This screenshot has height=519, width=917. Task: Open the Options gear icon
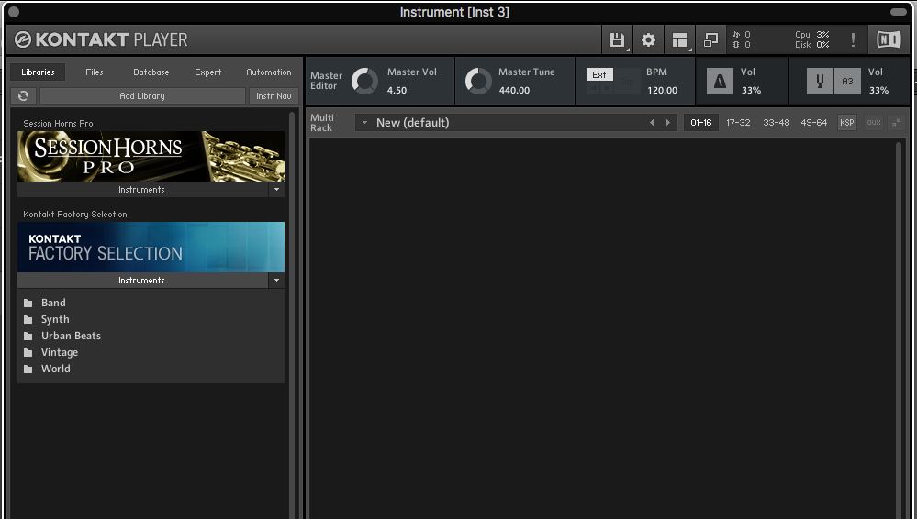648,39
